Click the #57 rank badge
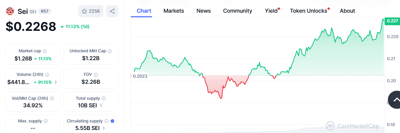 point(45,11)
